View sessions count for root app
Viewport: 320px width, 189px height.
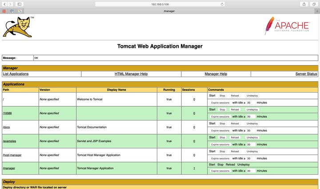(x=194, y=100)
